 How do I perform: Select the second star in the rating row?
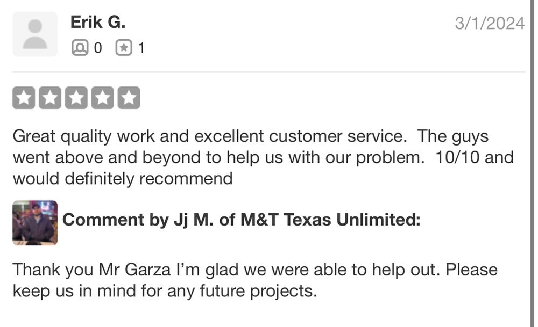(51, 97)
